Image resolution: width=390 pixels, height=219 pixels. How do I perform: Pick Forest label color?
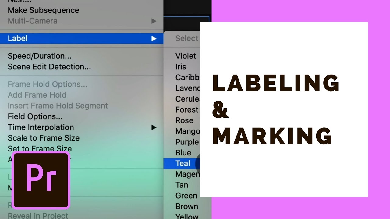coord(187,109)
